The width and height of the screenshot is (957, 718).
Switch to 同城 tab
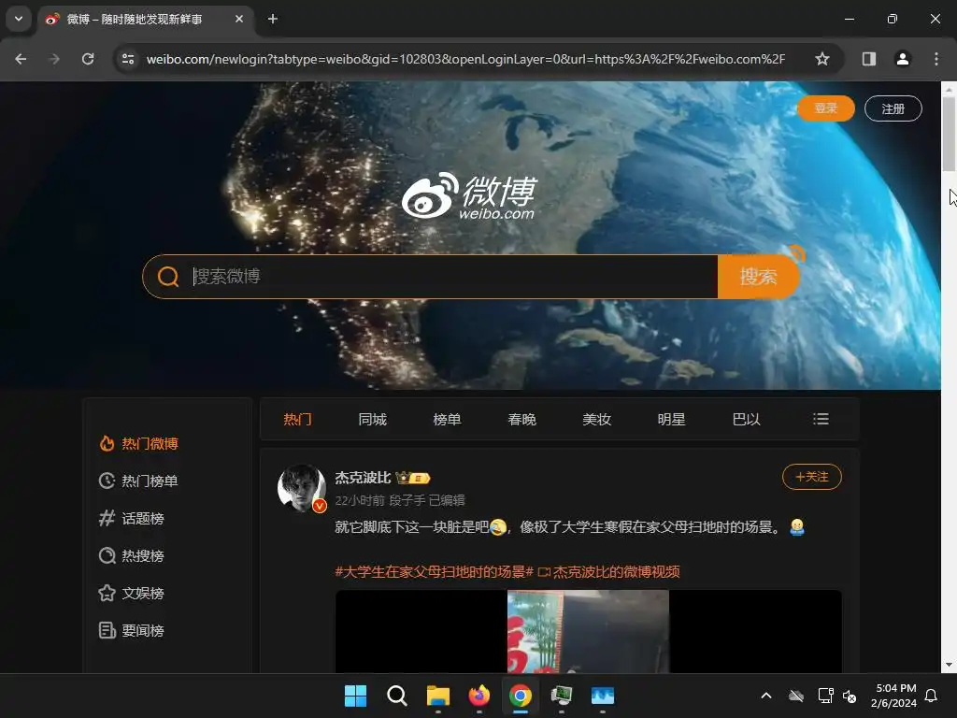pos(372,420)
